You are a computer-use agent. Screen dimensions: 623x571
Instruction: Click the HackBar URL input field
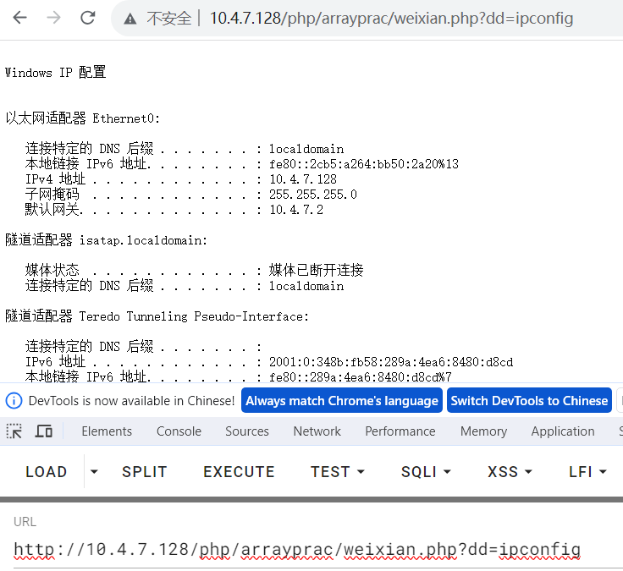tap(318, 550)
